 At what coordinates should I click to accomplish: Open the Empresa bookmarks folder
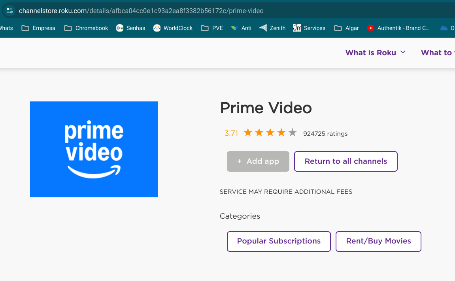click(38, 28)
